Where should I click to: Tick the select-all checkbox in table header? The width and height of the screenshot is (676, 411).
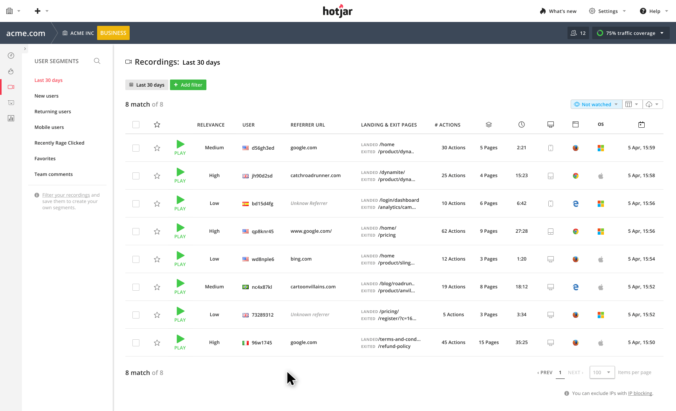136,125
